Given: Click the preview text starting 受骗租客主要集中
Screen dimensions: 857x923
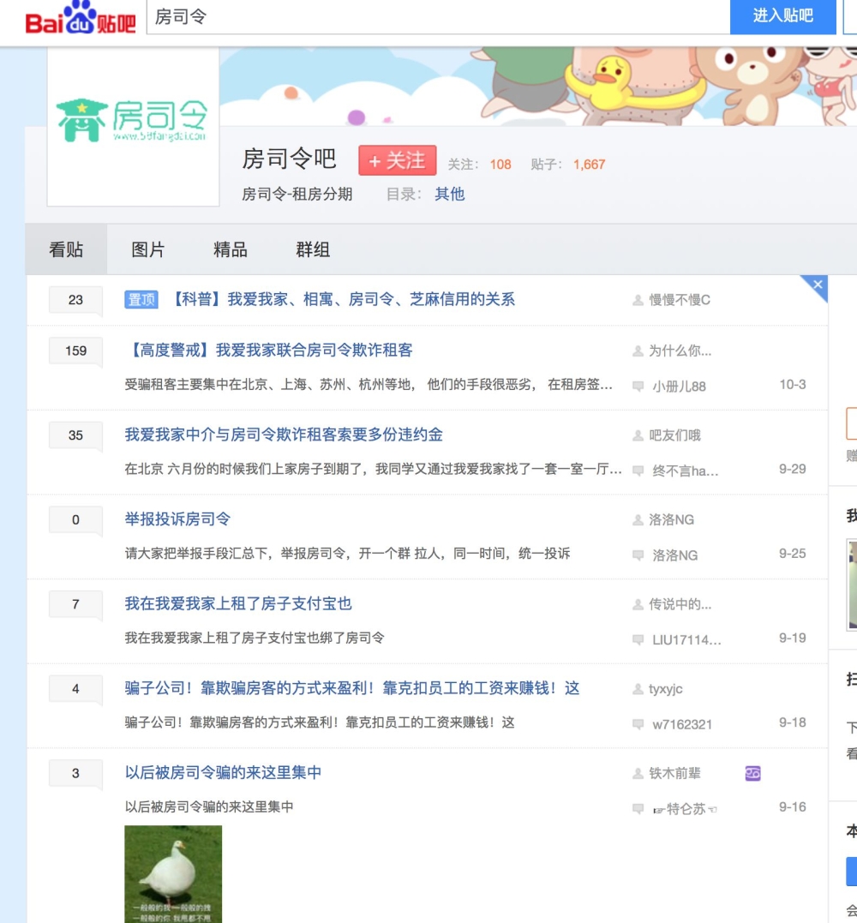Looking at the screenshot, I should (x=369, y=385).
